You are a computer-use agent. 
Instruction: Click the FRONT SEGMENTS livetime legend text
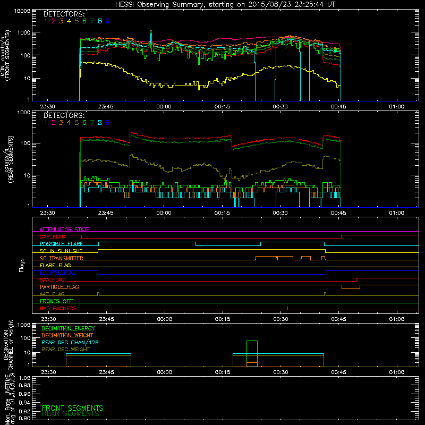73,408
